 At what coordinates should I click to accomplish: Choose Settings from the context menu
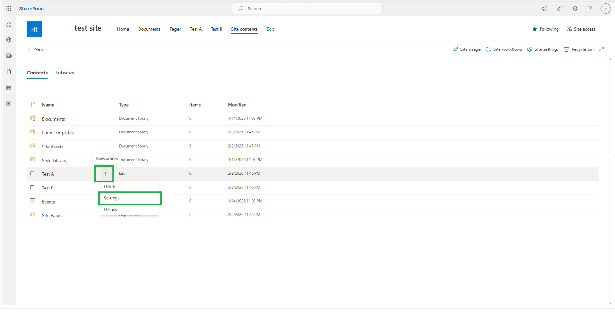coord(130,198)
